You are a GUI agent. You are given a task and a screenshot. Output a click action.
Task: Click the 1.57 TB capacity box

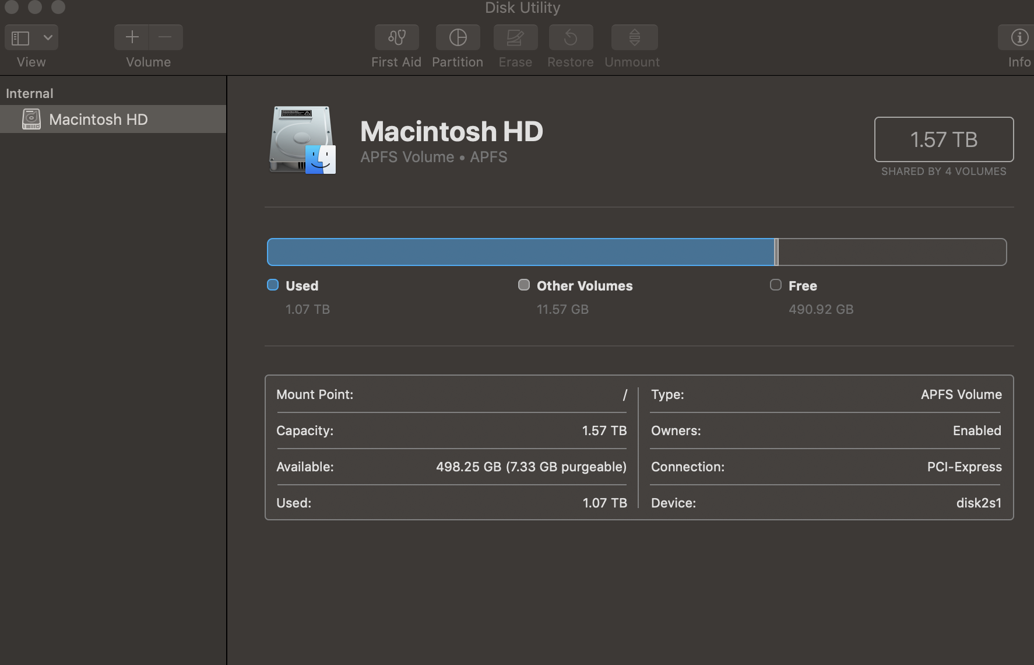click(x=944, y=139)
